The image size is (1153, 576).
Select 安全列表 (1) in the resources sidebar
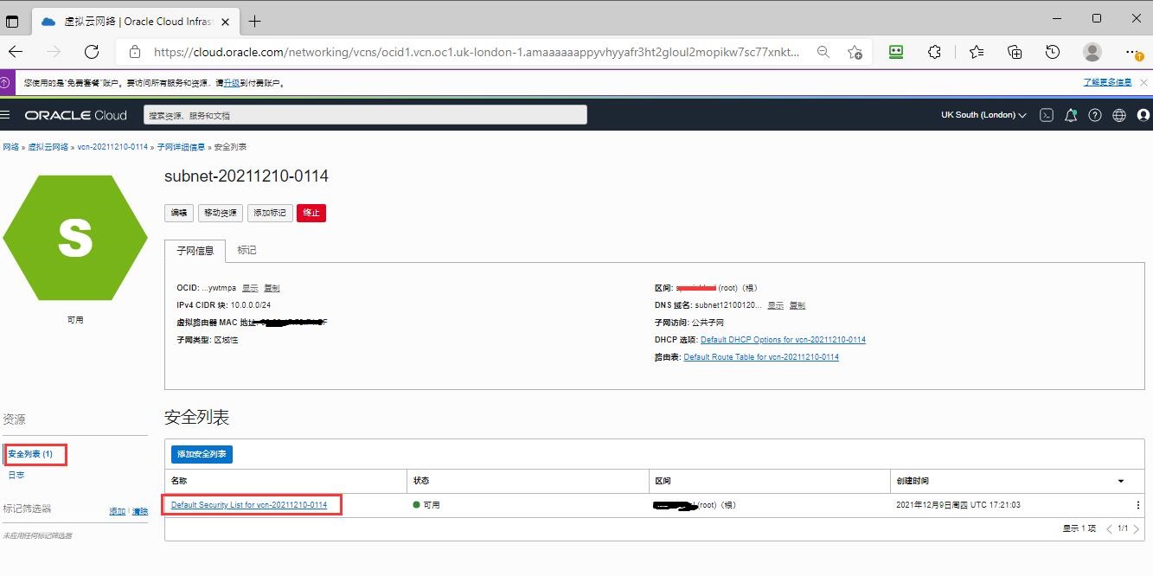coord(30,454)
